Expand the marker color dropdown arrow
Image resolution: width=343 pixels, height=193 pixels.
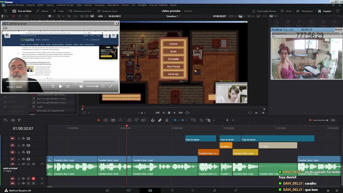(186, 120)
